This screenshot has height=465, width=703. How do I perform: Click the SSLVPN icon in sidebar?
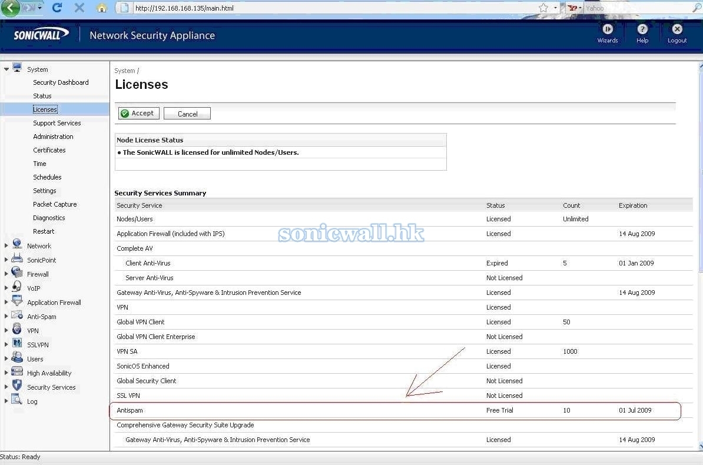pyautogui.click(x=17, y=343)
